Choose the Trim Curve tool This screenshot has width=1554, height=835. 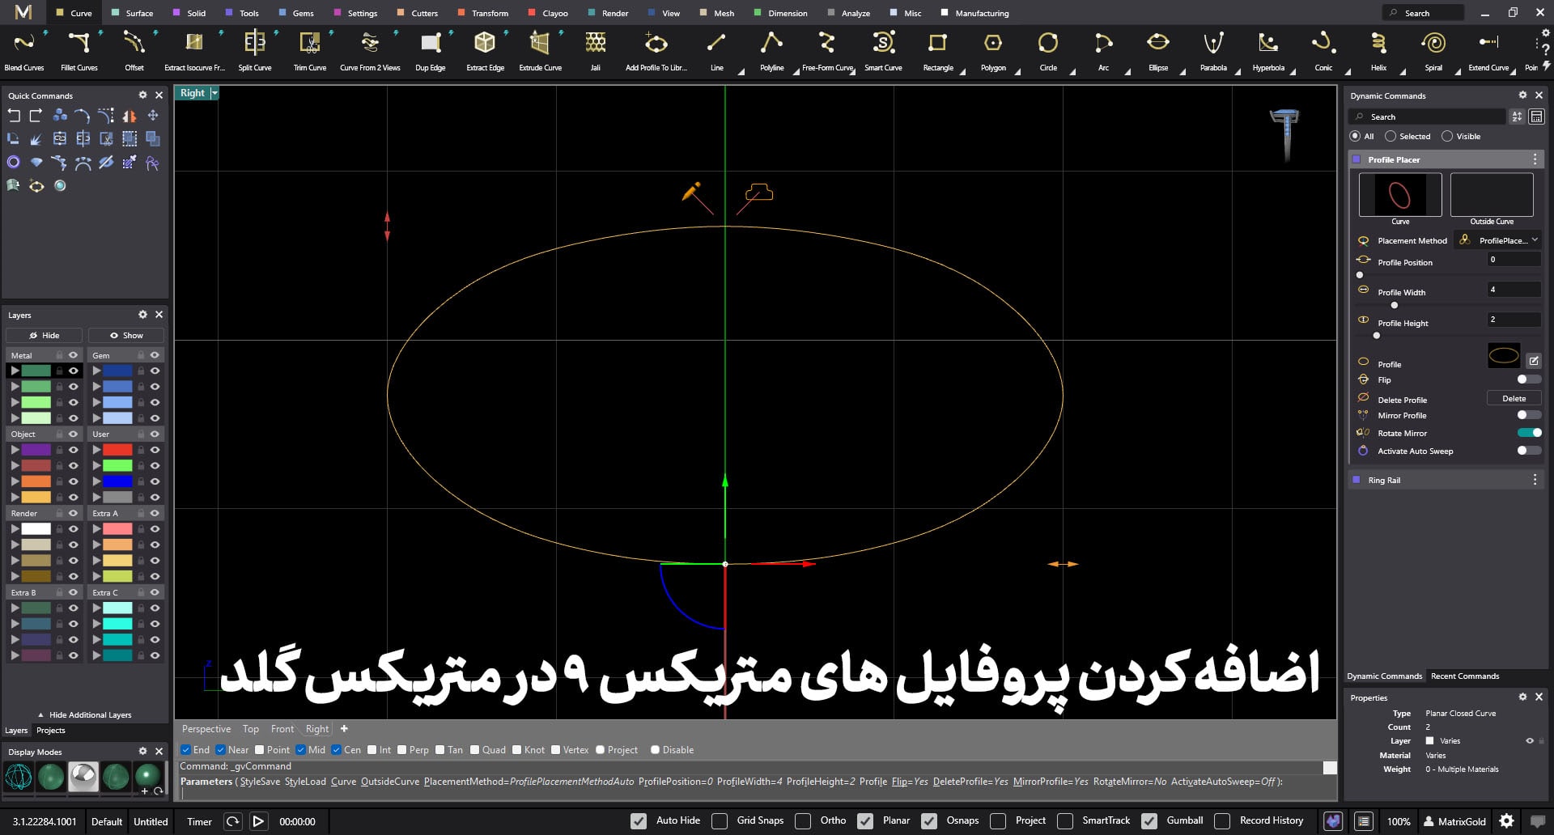(309, 44)
